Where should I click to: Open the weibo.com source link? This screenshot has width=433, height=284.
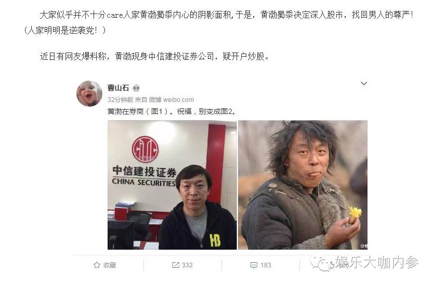coord(178,100)
